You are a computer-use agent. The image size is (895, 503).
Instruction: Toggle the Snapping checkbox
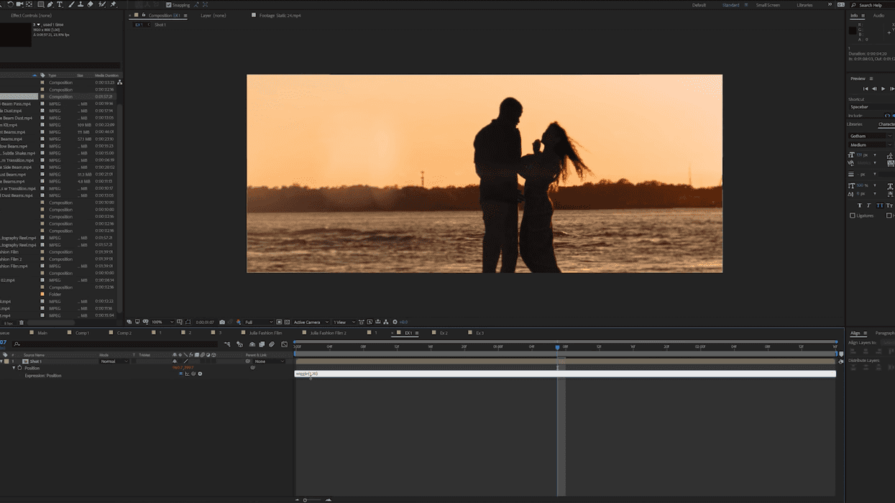point(168,5)
